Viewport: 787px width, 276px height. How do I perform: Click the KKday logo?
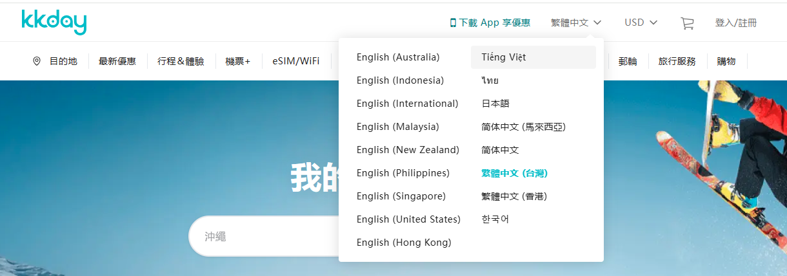54,22
